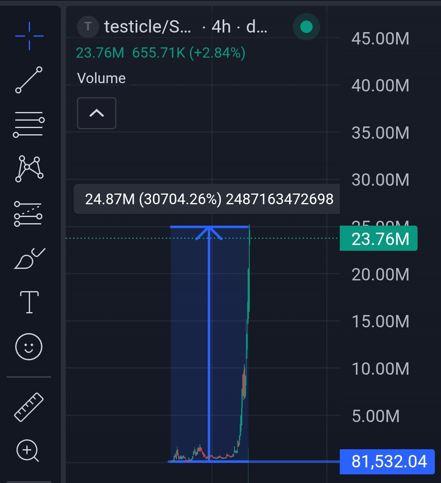Open the Fibonacci retracement tool
441x483 pixels.
[x=29, y=124]
